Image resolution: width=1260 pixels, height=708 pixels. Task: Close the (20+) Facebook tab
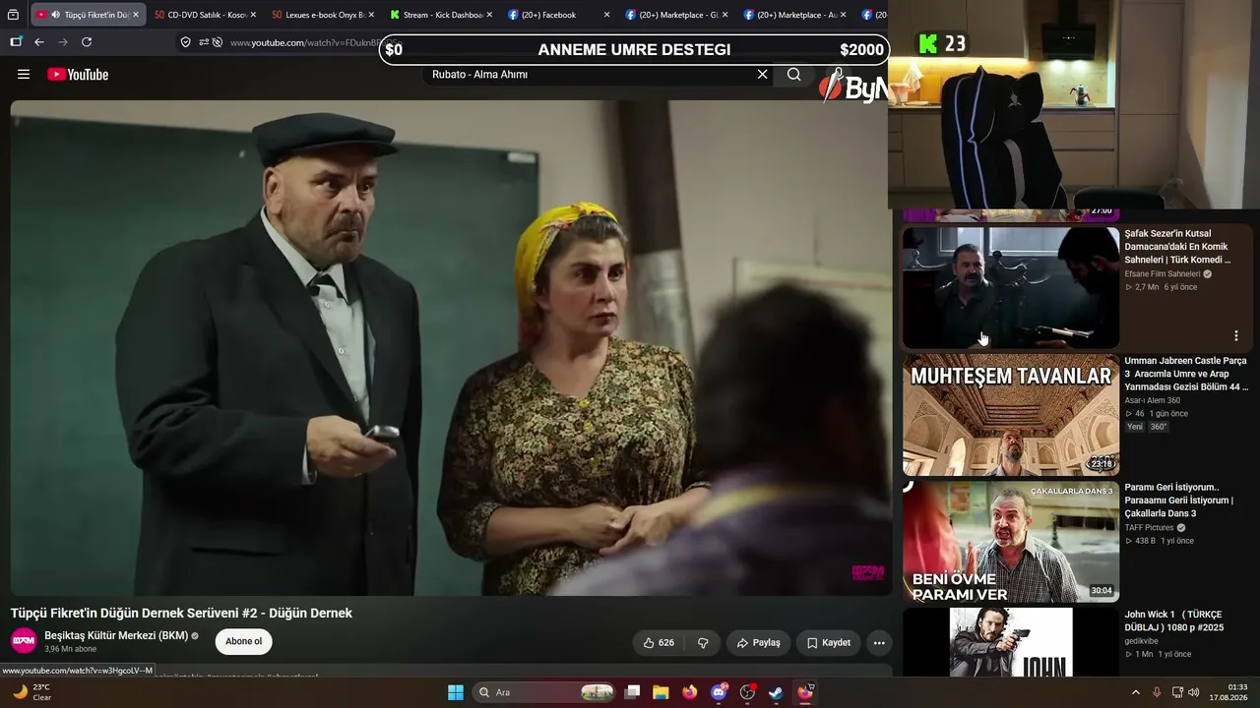click(x=606, y=15)
